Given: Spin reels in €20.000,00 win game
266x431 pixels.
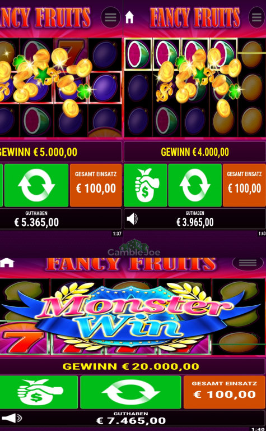Looking at the screenshot, I should (130, 392).
